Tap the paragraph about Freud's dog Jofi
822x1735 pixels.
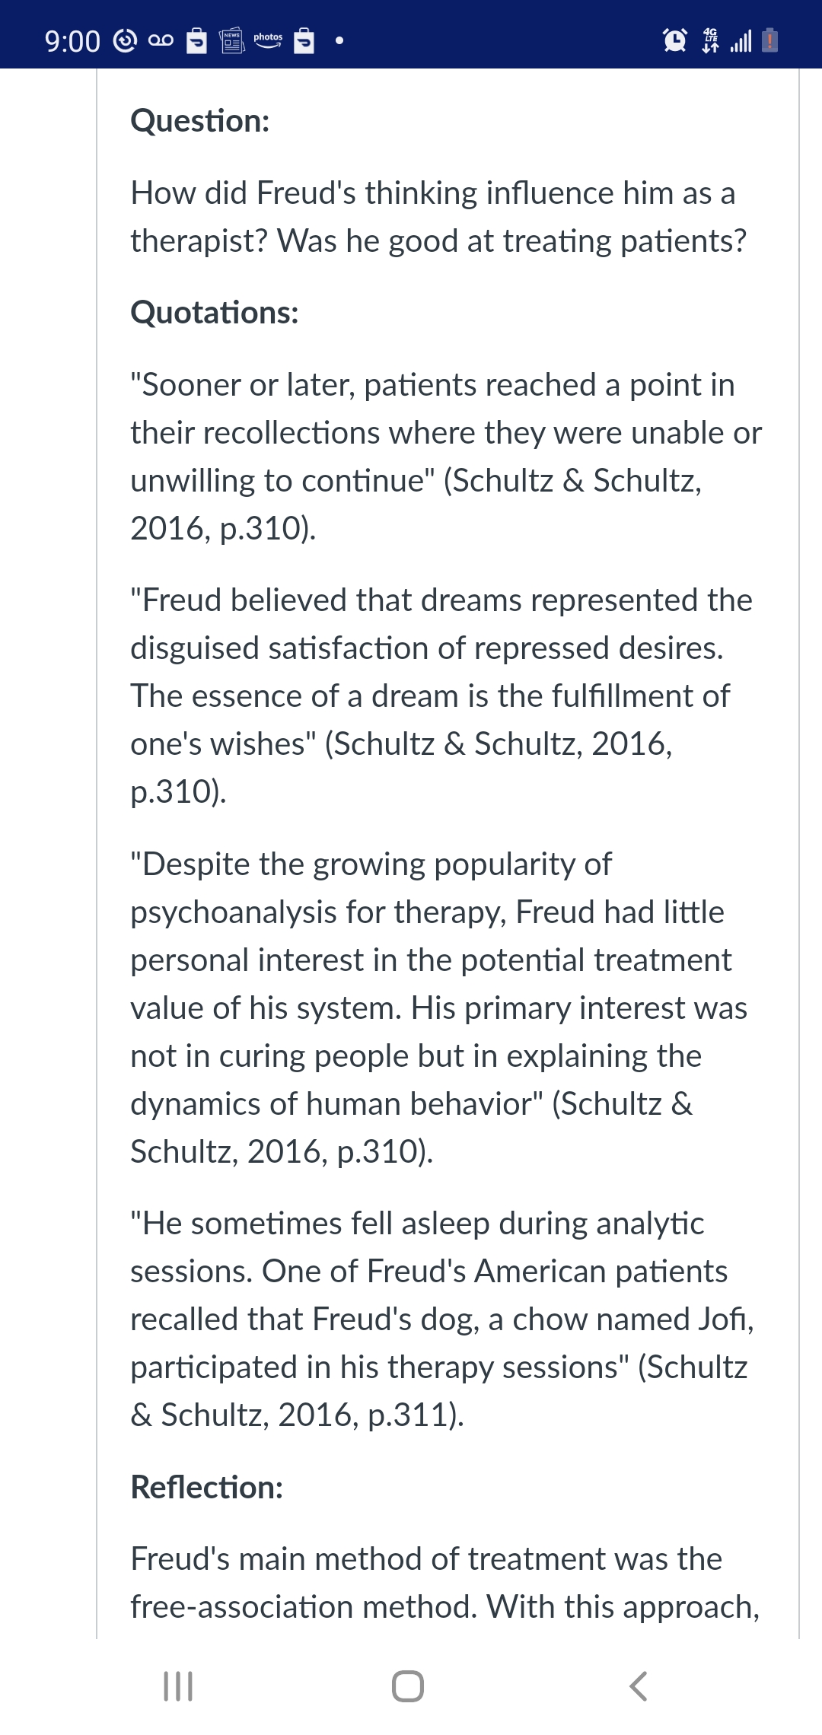click(442, 1319)
